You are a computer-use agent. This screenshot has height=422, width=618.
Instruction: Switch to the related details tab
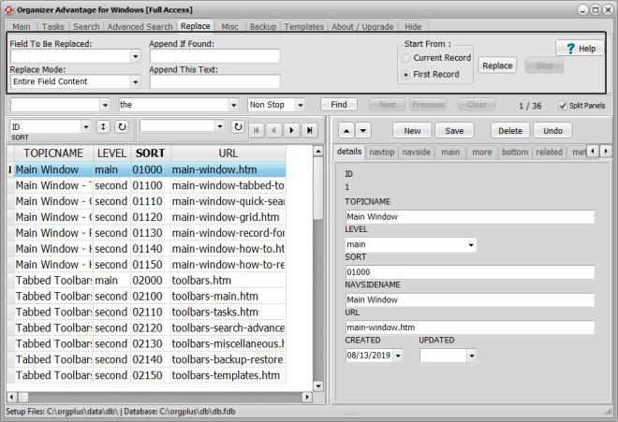click(549, 153)
